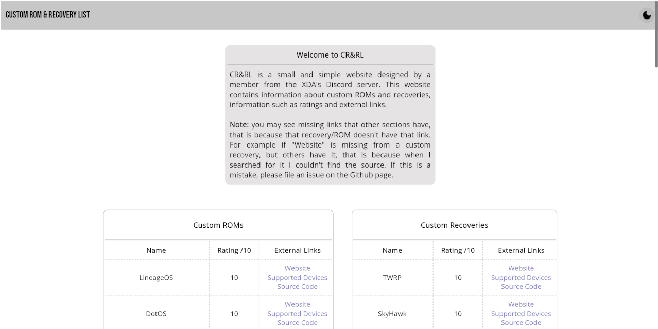
Task: Click the bold Note: label
Action: pos(239,125)
